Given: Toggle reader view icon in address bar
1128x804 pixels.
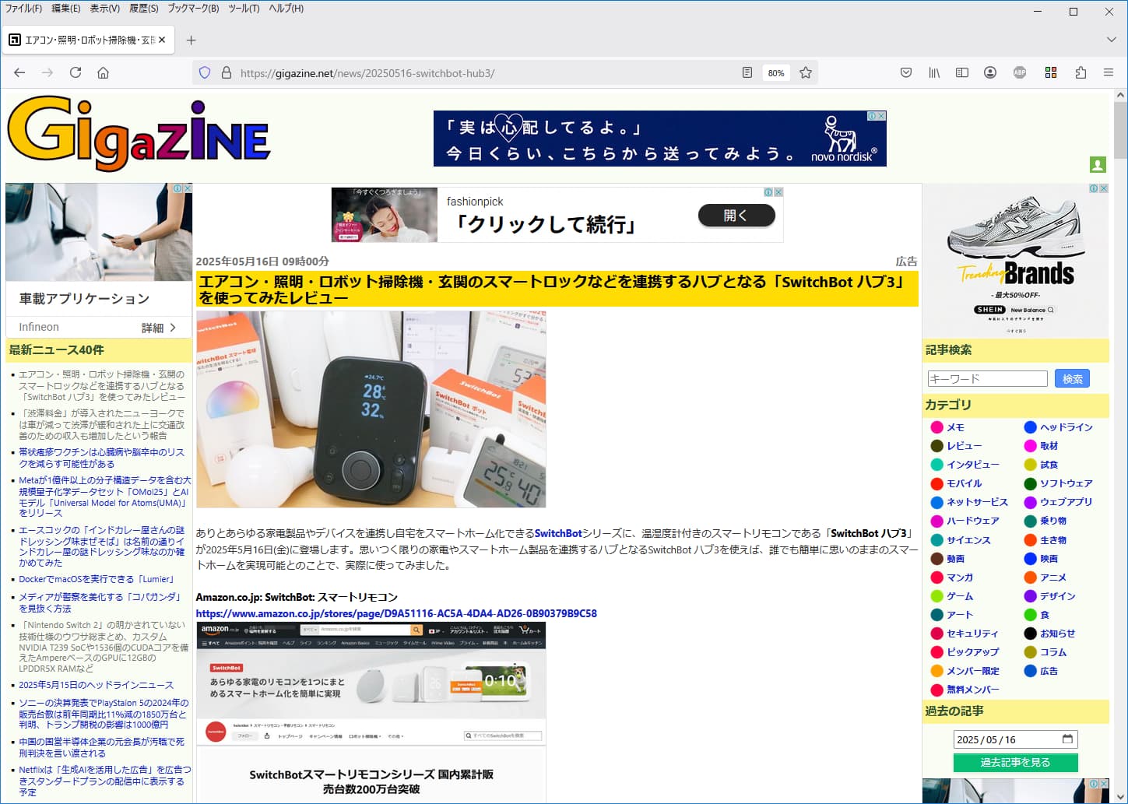Looking at the screenshot, I should (747, 72).
